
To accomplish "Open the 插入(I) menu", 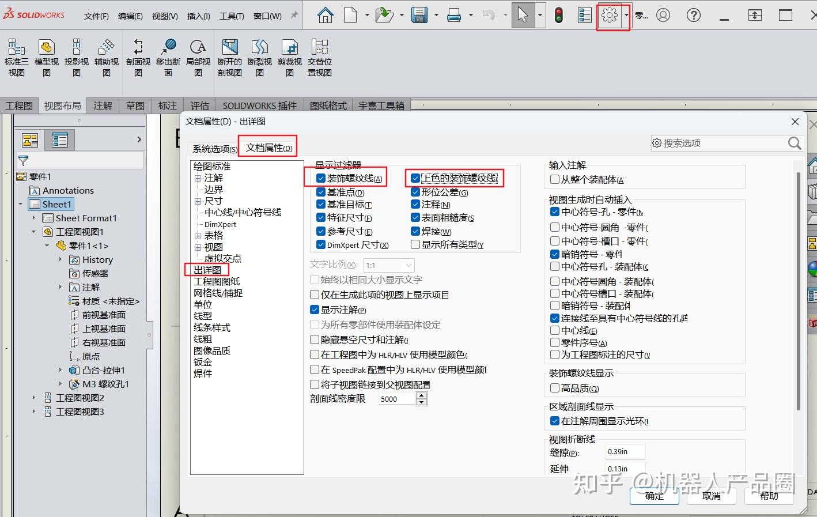I will point(198,16).
